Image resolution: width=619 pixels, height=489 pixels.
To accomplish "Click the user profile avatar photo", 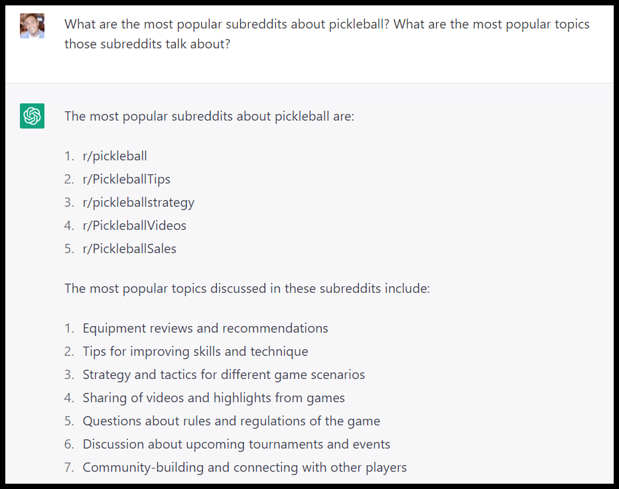I will coord(32,26).
